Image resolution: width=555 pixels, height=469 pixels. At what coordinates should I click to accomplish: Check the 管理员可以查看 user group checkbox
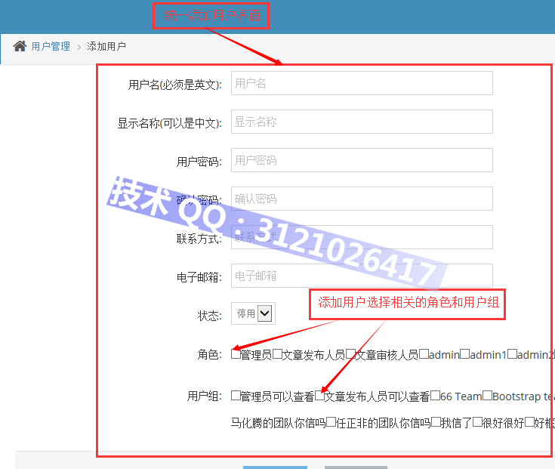pos(236,396)
